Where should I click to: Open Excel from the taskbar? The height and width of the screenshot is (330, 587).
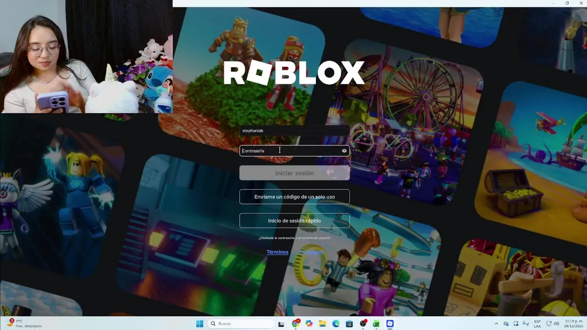(x=376, y=324)
